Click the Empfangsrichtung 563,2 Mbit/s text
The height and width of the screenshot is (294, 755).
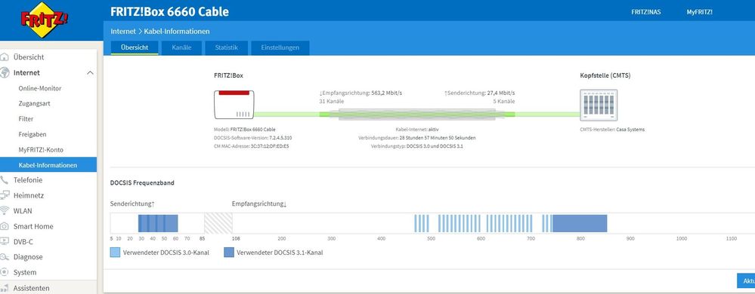[360, 93]
